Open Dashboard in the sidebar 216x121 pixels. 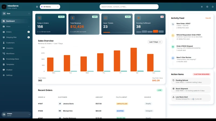16,21
